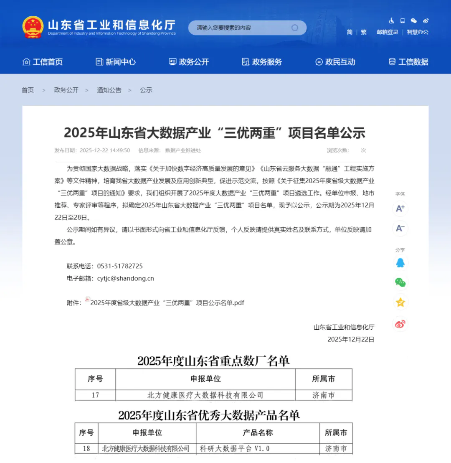Switch to Simplified Chinese (简)
The height and width of the screenshot is (463, 451).
pos(350,32)
